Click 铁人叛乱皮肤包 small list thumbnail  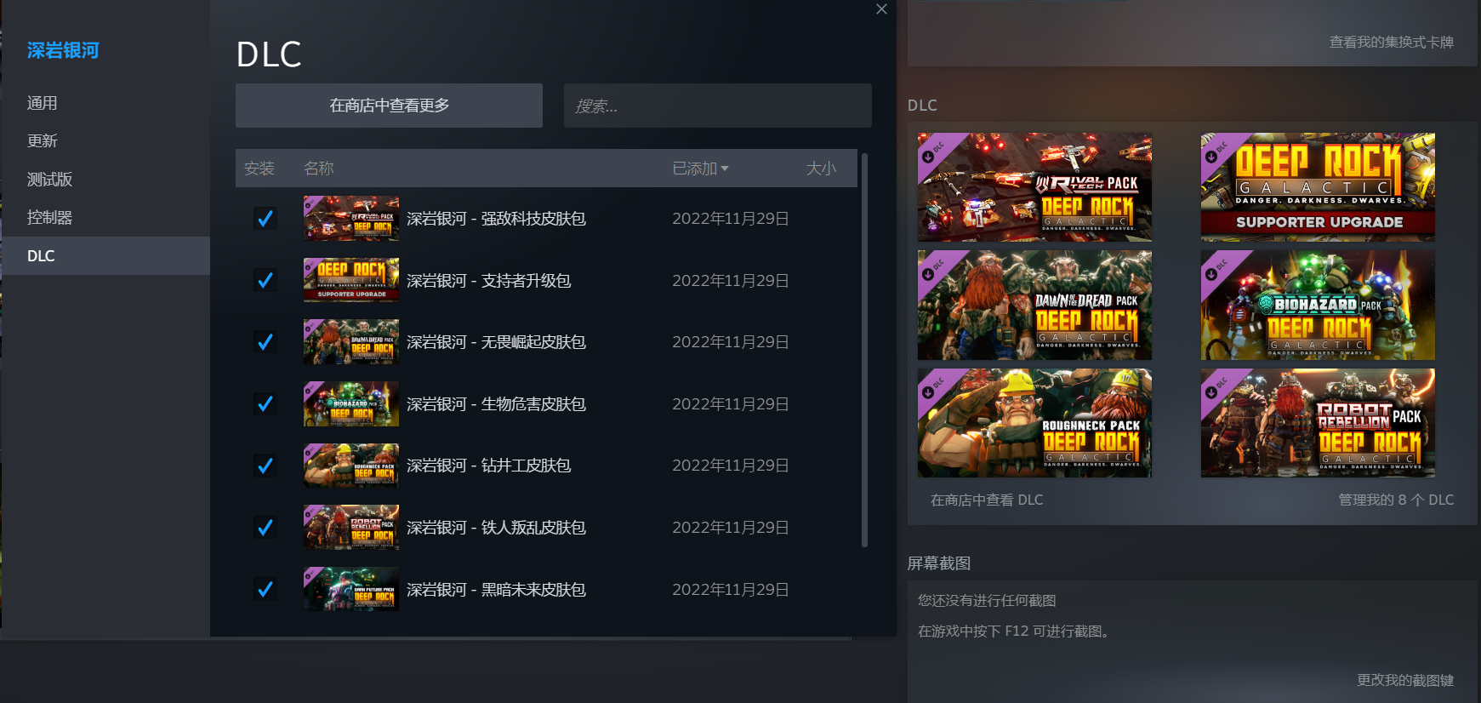(x=351, y=528)
